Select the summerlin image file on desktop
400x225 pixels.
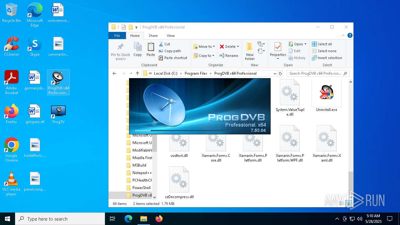tap(58, 47)
